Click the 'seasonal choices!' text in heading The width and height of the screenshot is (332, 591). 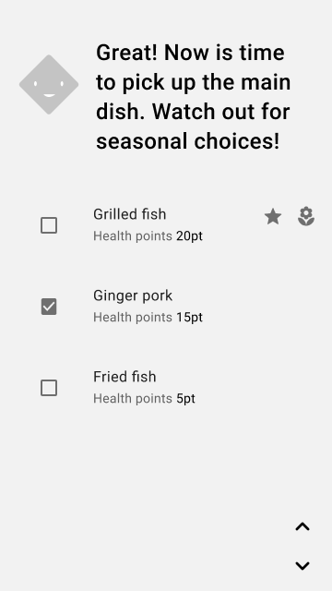coord(188,141)
